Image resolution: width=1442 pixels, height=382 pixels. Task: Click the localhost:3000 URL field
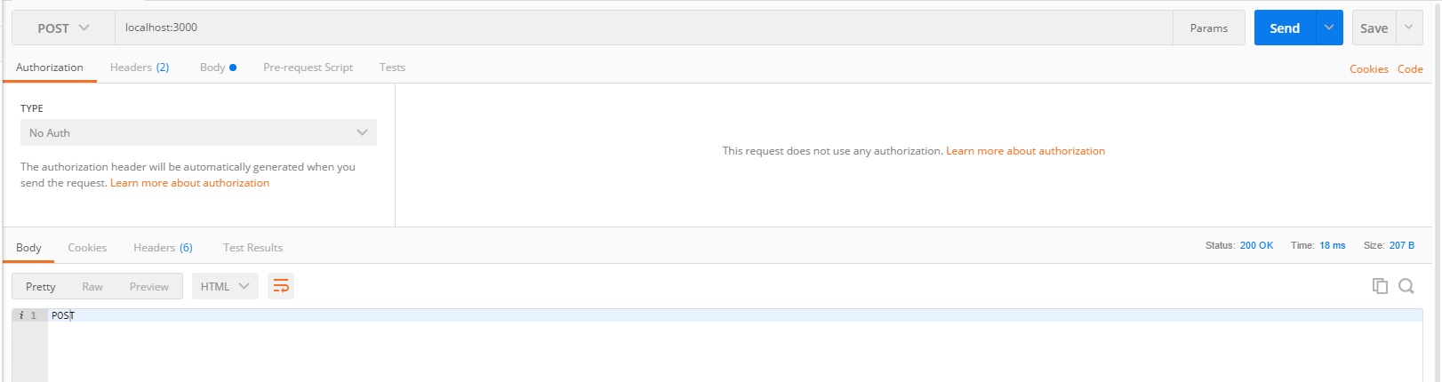click(640, 28)
